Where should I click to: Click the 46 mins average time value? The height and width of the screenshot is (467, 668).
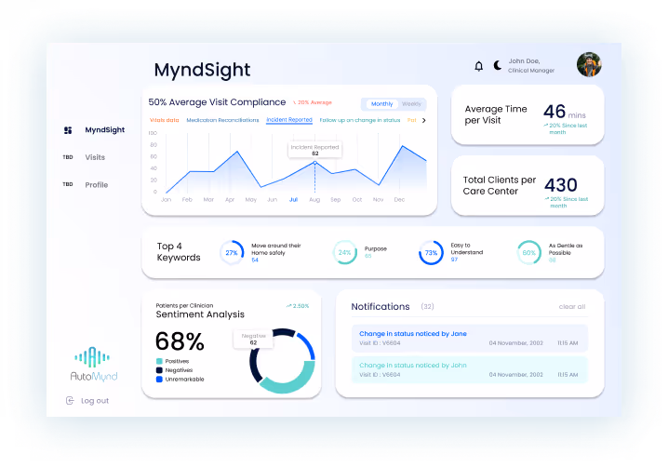pyautogui.click(x=564, y=112)
